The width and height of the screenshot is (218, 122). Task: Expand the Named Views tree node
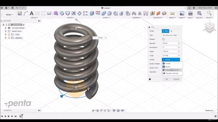(5, 31)
